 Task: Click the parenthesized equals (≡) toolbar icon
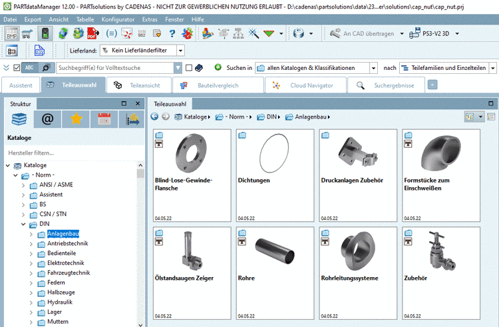point(111,33)
